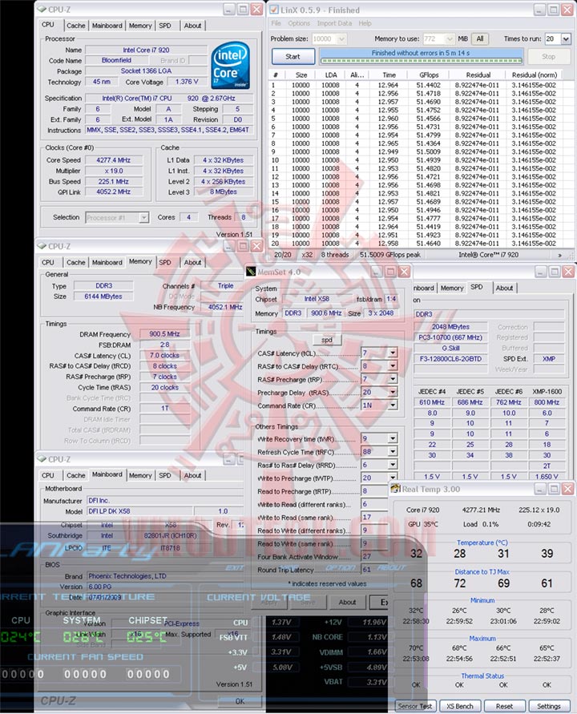Open the Processor #1 selection dropdown

(144, 218)
